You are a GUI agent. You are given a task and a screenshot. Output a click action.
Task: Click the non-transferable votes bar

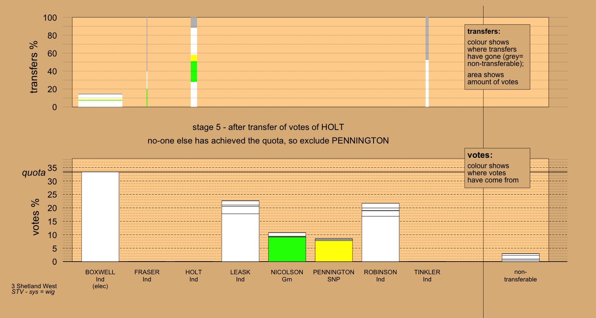(521, 258)
